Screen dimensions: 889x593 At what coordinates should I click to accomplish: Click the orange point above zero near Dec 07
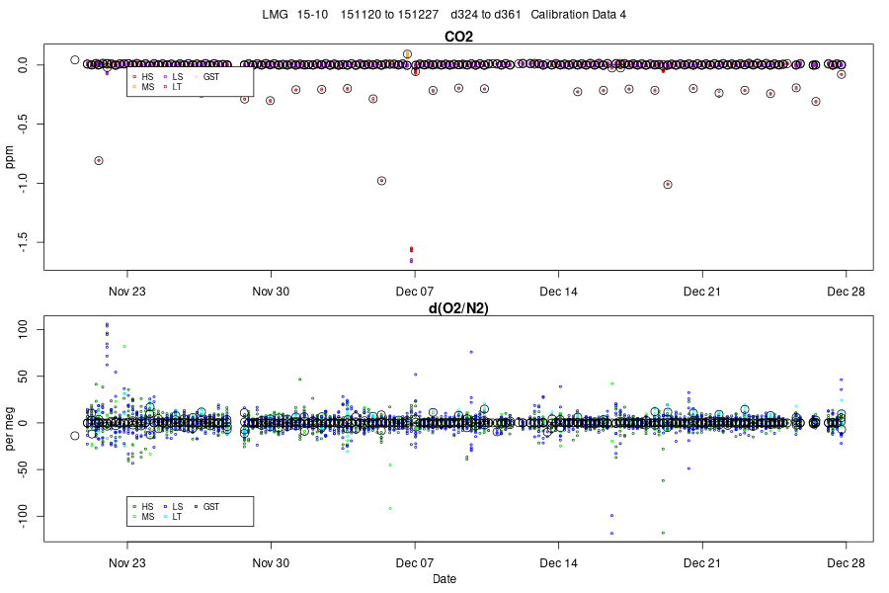407,54
